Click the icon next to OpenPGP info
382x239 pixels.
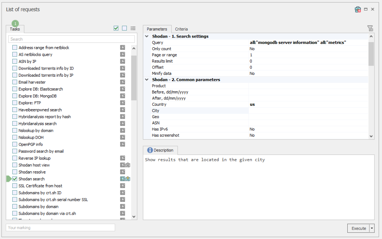(x=122, y=144)
